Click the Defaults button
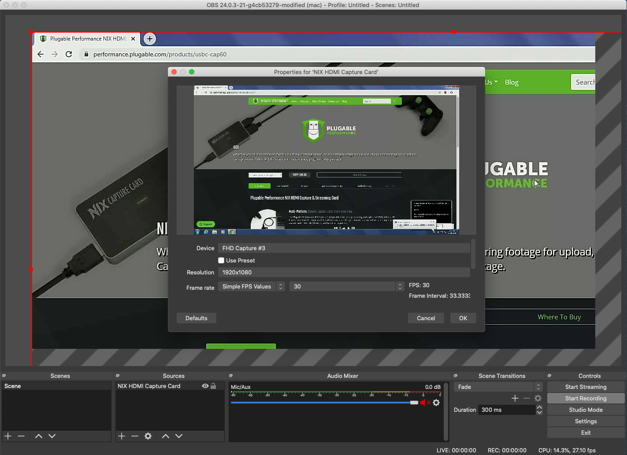Viewport: 627px width, 455px height. [197, 318]
